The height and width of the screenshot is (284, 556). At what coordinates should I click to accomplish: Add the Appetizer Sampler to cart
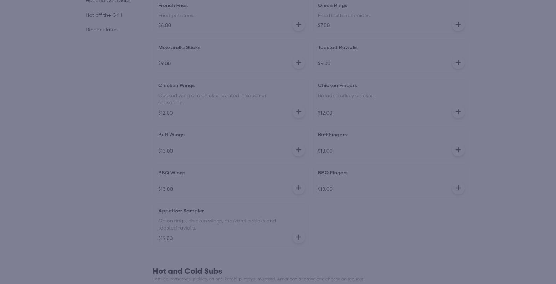click(298, 237)
